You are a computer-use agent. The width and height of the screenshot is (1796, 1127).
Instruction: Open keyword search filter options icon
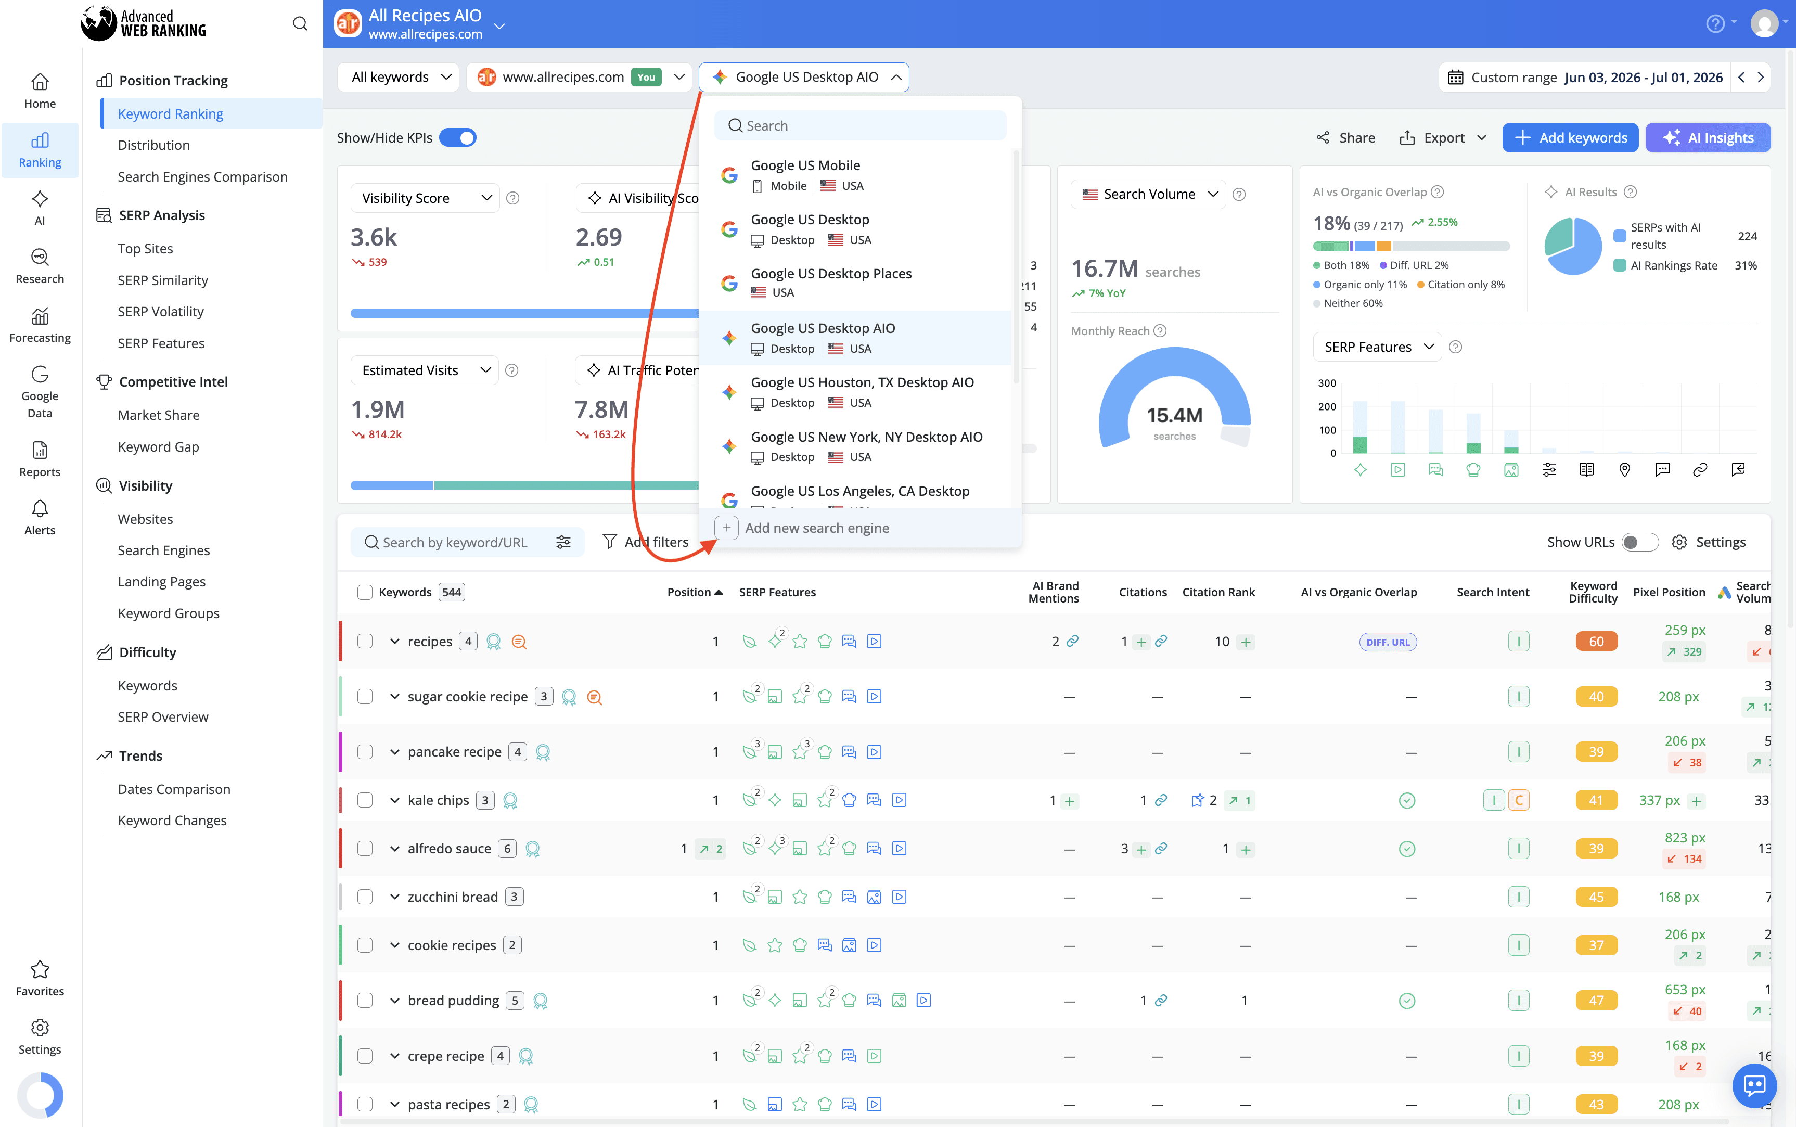[x=563, y=542]
